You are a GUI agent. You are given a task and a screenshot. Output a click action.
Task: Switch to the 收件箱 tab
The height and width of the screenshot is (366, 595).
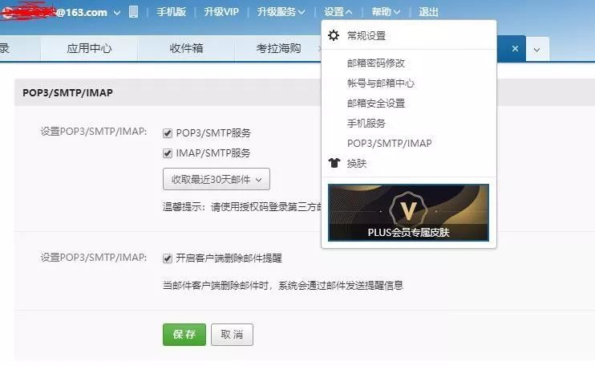[186, 49]
